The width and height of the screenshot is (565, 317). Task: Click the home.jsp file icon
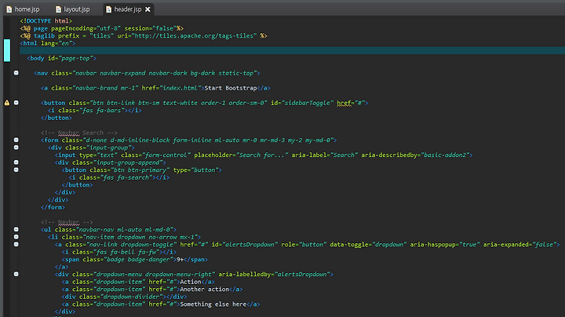click(9, 9)
